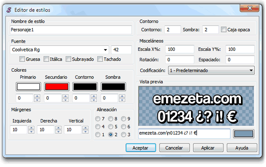266x167 pixels.
Task: Decrease Derecha margin with down arrow
Action: [x=59, y=131]
